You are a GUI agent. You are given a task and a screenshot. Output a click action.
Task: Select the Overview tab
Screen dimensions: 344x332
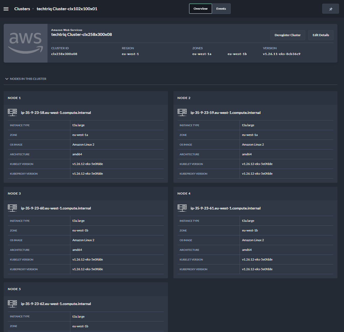tap(200, 9)
